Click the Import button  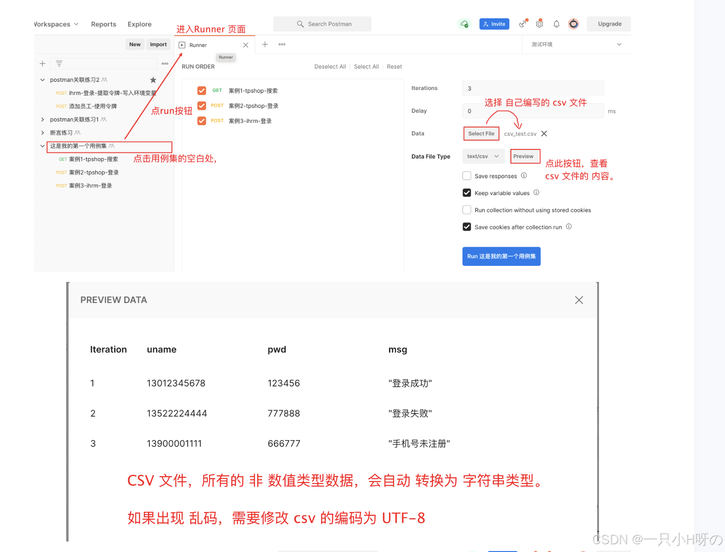(158, 44)
